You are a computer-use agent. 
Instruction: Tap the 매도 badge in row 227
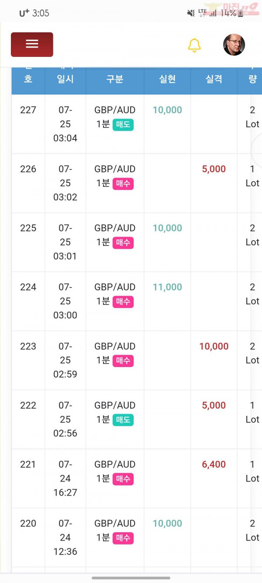(123, 125)
